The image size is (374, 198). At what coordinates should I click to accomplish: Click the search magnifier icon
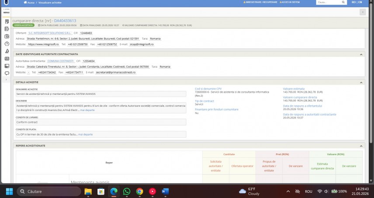(x=343, y=2)
